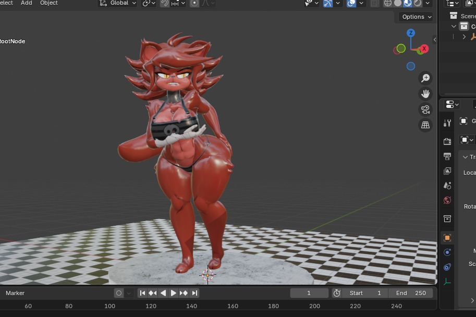The width and height of the screenshot is (476, 317).
Task: Jump to the last frame
Action: tap(194, 293)
